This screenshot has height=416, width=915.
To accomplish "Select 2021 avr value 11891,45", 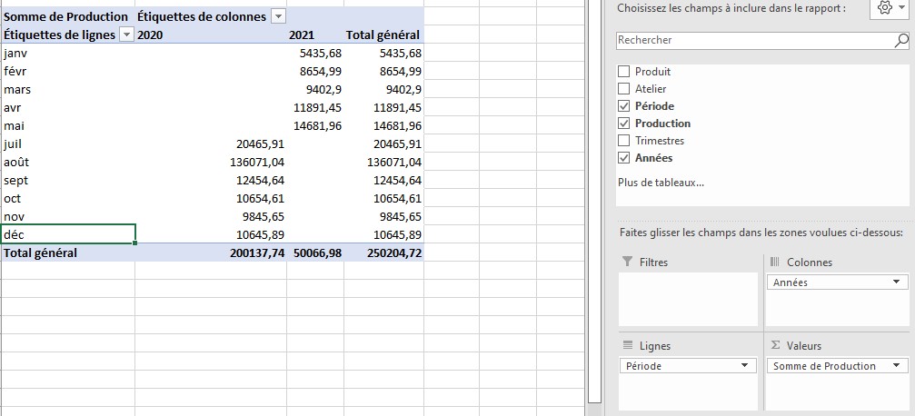I will pyautogui.click(x=315, y=107).
